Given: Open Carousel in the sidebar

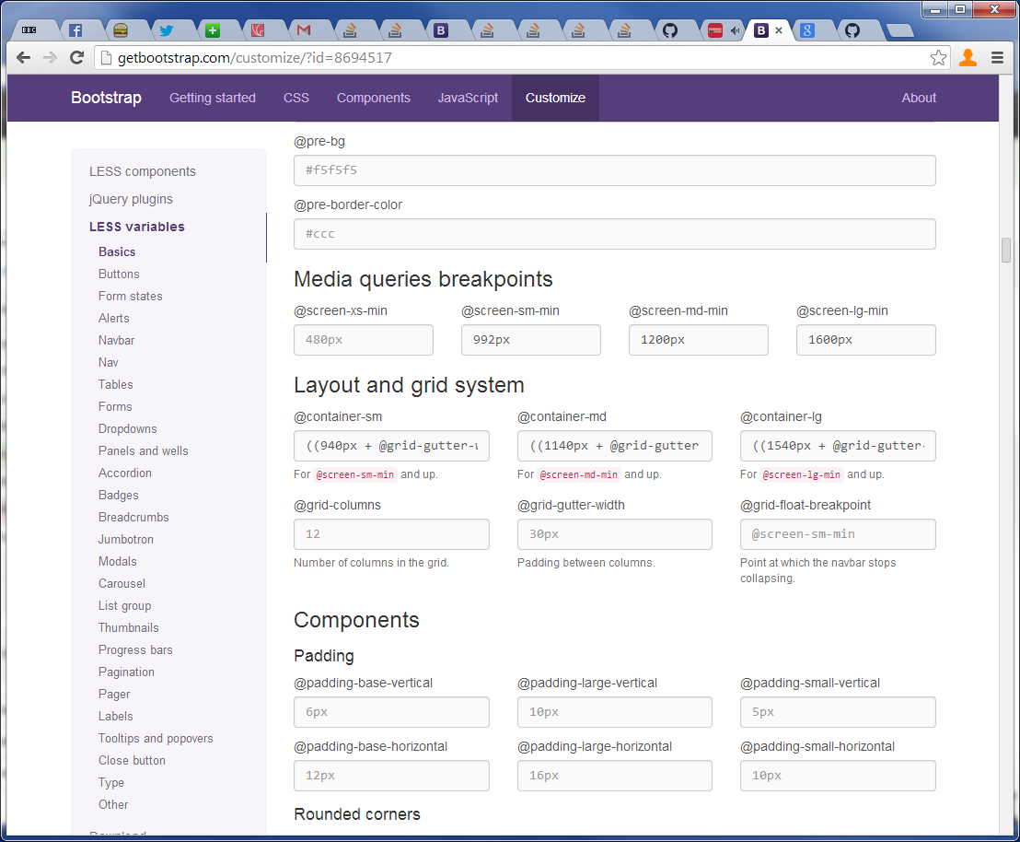Looking at the screenshot, I should pyautogui.click(x=122, y=584).
